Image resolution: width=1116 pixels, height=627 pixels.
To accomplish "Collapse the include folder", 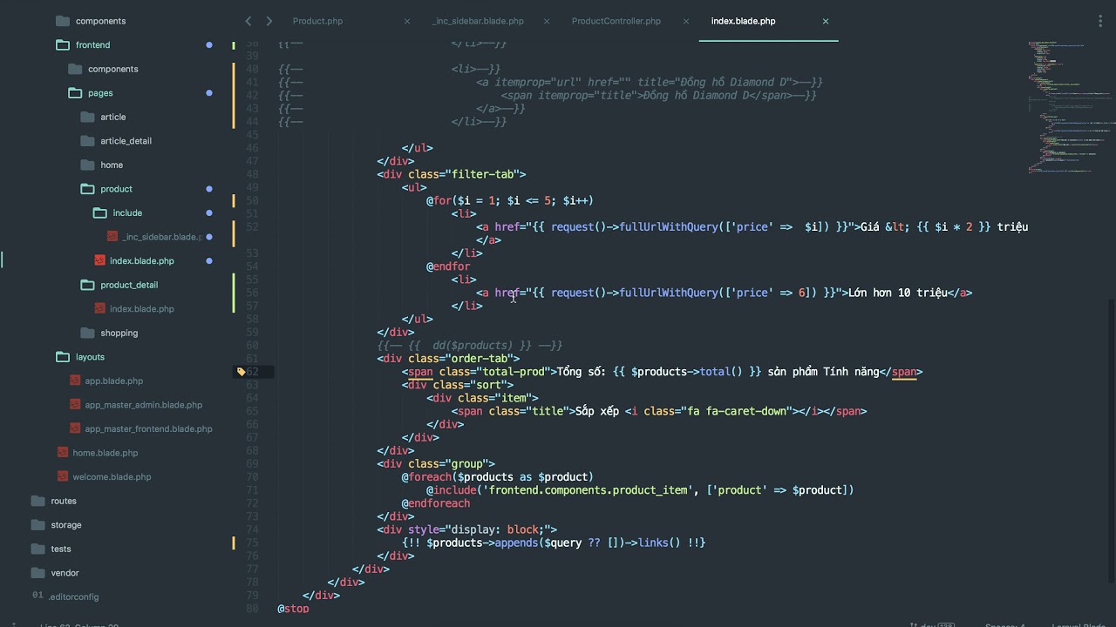I will 99,212.
